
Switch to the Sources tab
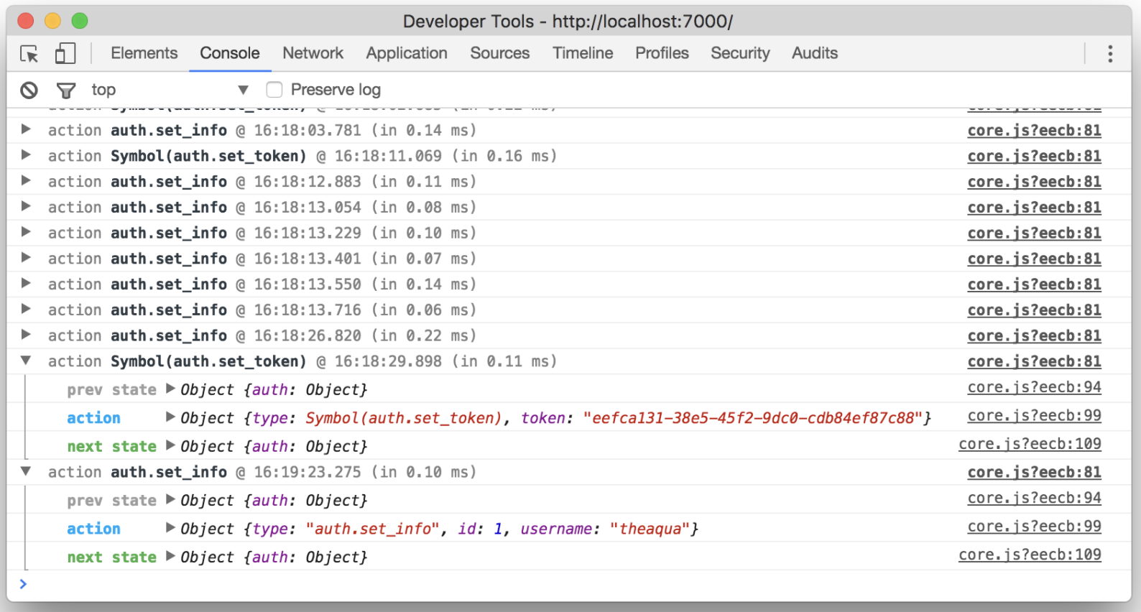[499, 53]
